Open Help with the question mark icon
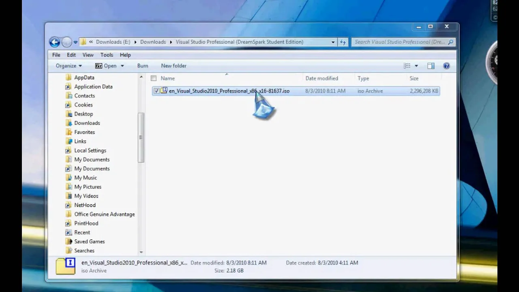This screenshot has width=519, height=292. tap(446, 66)
